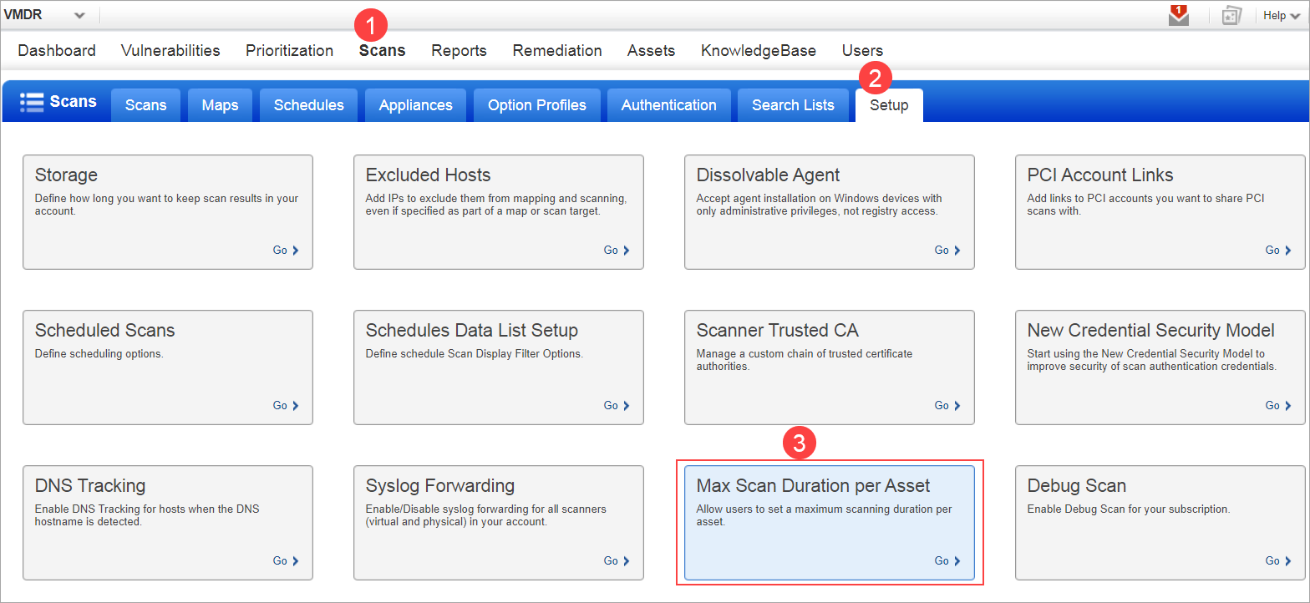Viewport: 1310px width, 603px height.
Task: Click Go on the Scanner Trusted CA card
Action: (947, 405)
